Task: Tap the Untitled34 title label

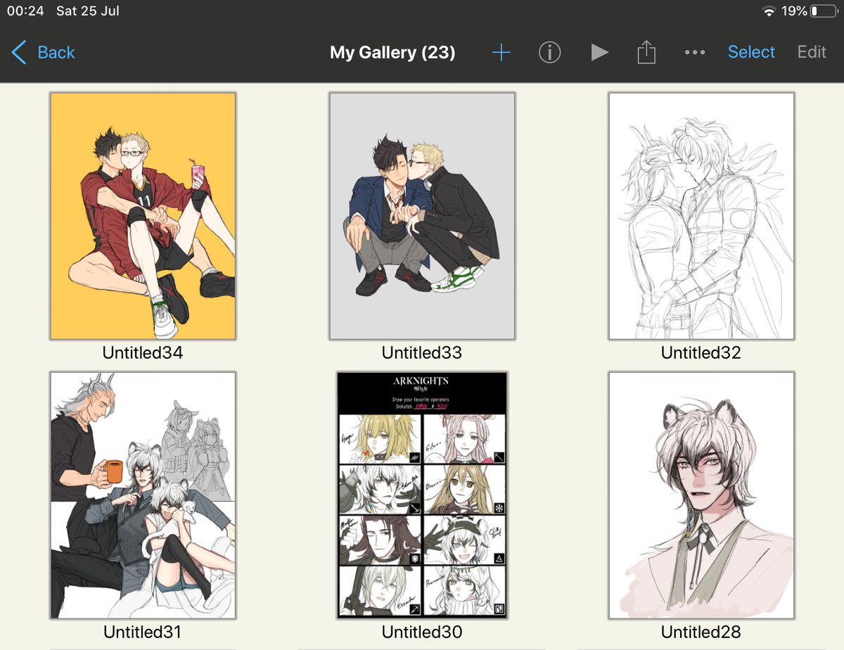Action: click(x=143, y=352)
